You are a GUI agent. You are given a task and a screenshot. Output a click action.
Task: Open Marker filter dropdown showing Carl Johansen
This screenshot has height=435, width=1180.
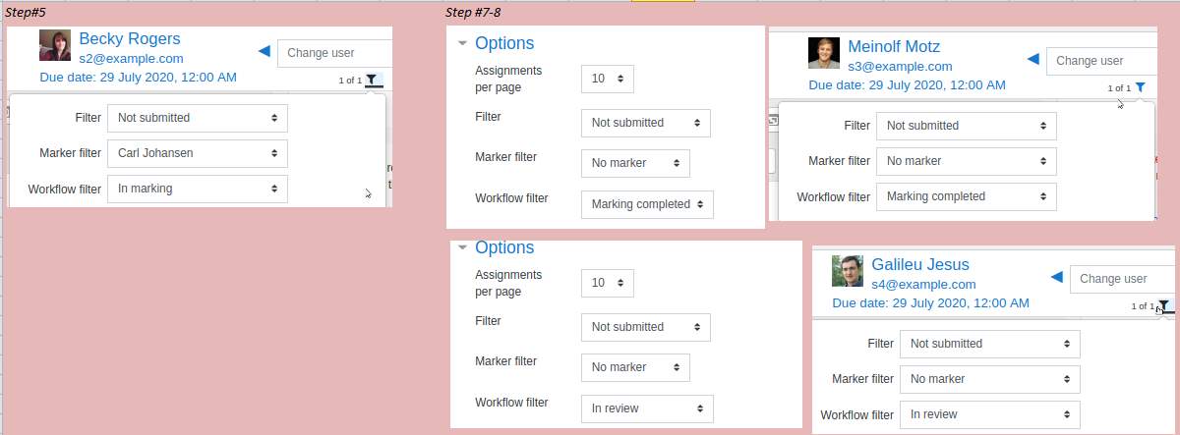pos(198,153)
